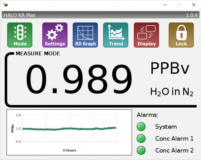This screenshot has height=160, width=201.
Task: Click the Conc Alarm 1 label
Action: point(174,139)
